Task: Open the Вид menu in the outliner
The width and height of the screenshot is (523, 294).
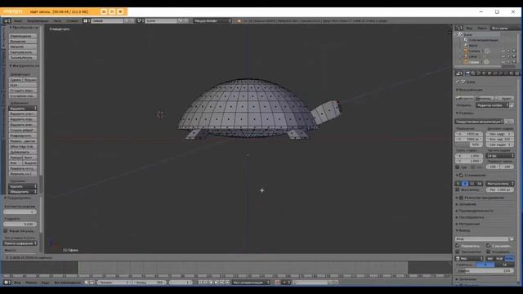Action: (469, 28)
